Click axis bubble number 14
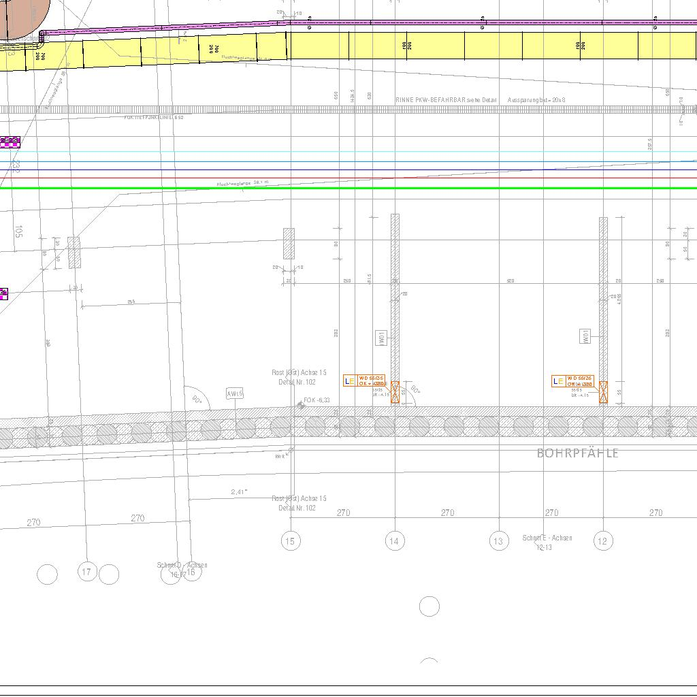 [395, 541]
